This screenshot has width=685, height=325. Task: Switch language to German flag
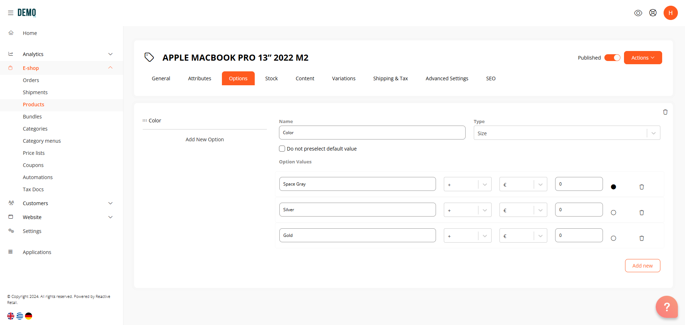29,316
